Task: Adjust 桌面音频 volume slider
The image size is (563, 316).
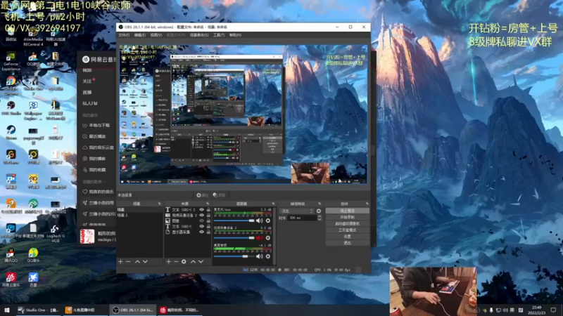Action: (x=234, y=256)
